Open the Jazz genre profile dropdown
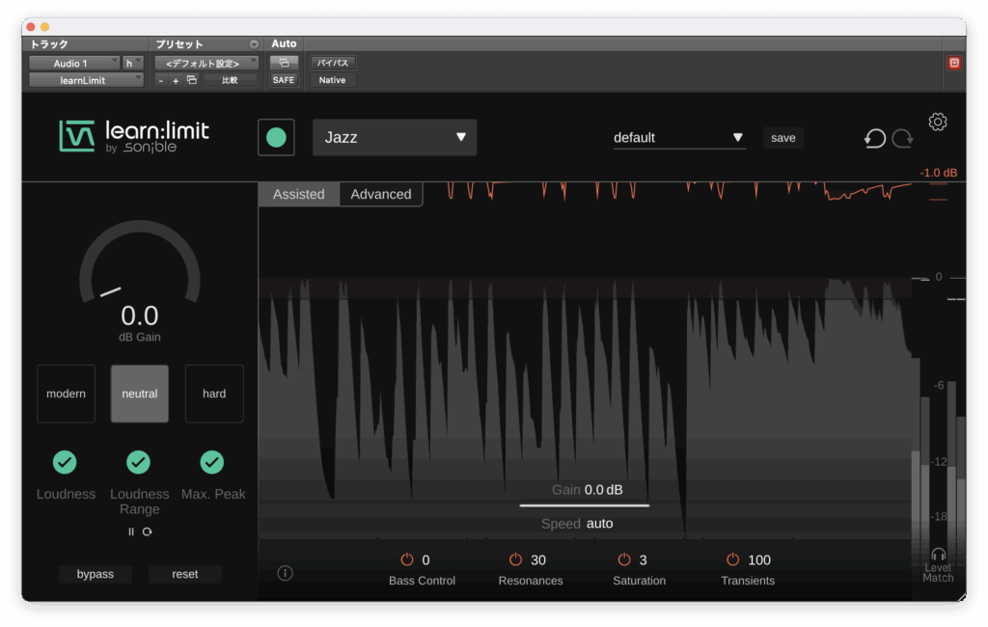 pos(395,137)
